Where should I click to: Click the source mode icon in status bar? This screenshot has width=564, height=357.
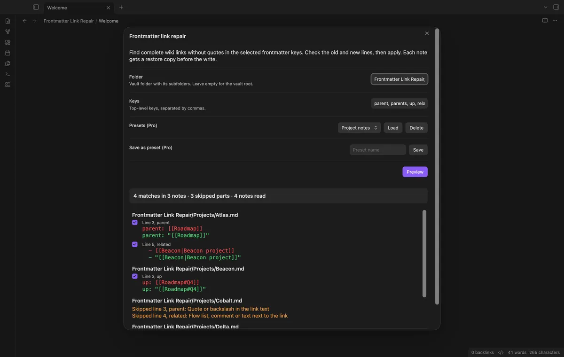pyautogui.click(x=501, y=352)
